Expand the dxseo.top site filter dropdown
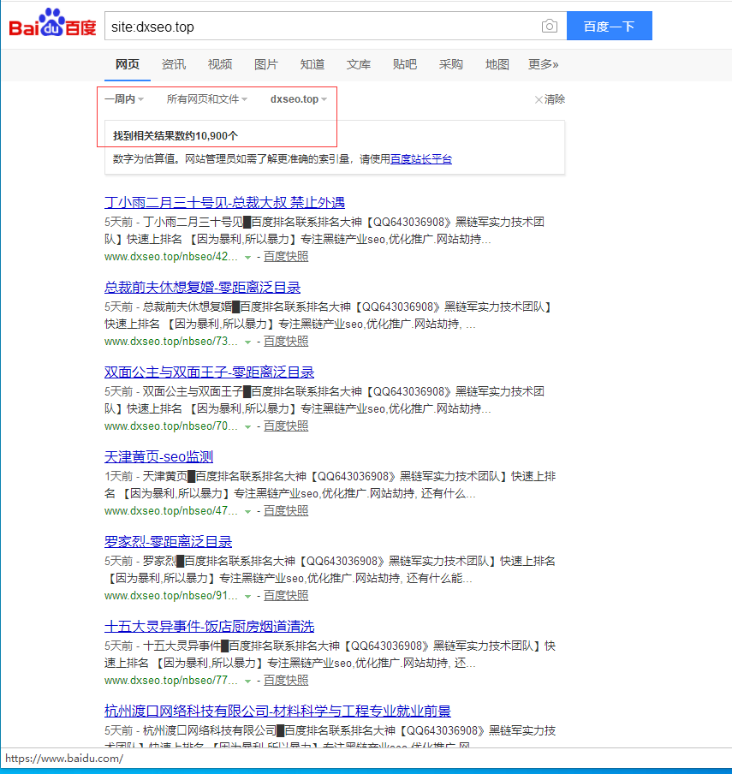The width and height of the screenshot is (732, 774). point(299,99)
